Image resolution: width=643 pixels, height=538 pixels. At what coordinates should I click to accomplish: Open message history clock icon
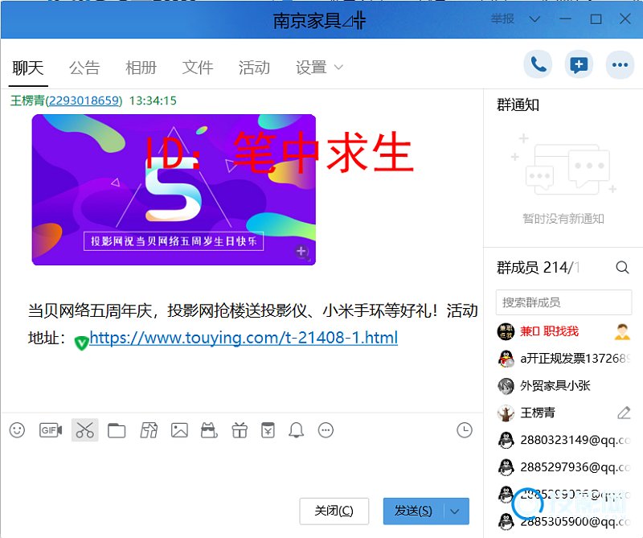[x=465, y=430]
